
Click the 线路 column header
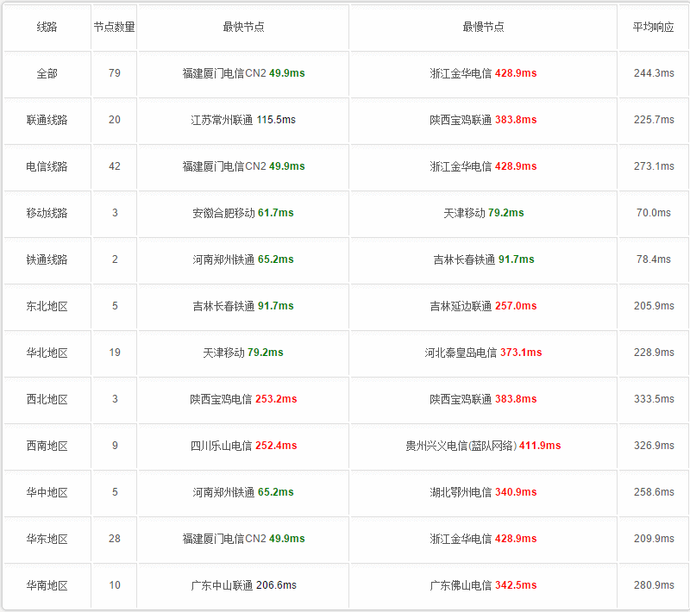47,28
